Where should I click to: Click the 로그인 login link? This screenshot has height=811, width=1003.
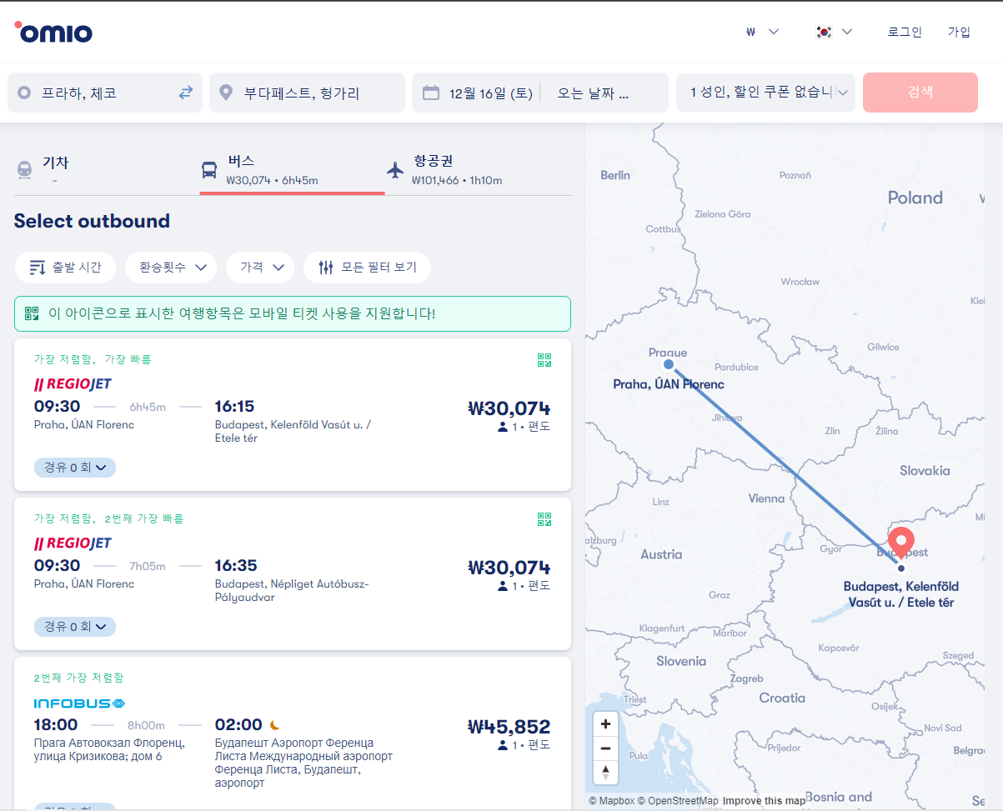tap(905, 32)
